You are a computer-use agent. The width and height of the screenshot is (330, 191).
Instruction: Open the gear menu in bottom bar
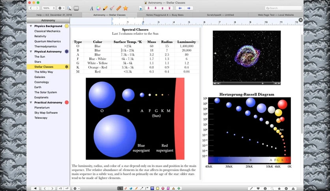point(76,189)
